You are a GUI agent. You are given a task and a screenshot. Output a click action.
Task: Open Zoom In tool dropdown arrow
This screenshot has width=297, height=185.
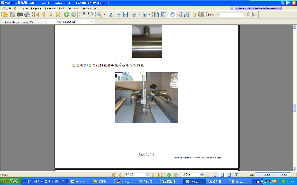click(x=104, y=15)
